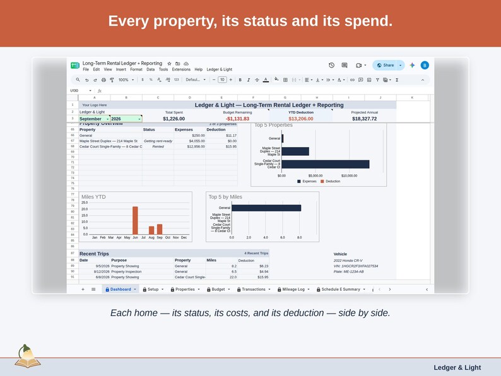The image size is (501, 376).
Task: Click the move-to-folder icon beside title
Action: (178, 64)
